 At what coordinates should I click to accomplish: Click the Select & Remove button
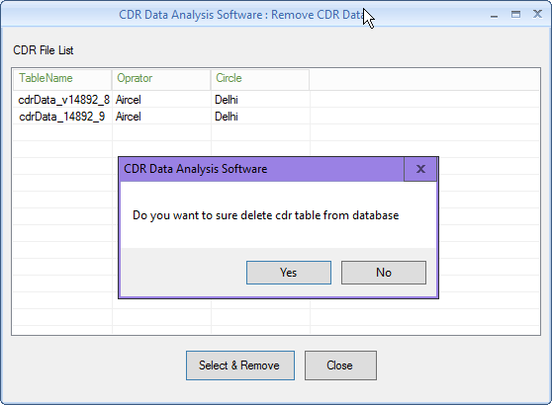[x=240, y=365]
